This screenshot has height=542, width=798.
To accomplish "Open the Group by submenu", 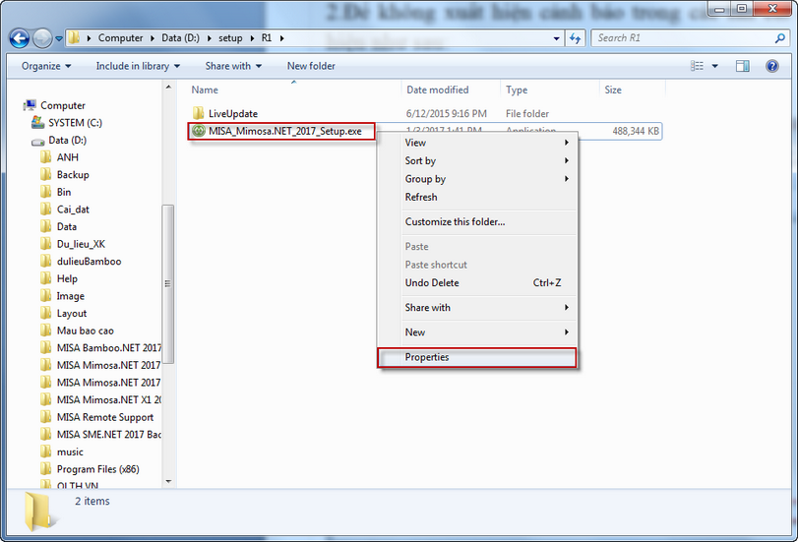I will click(487, 179).
